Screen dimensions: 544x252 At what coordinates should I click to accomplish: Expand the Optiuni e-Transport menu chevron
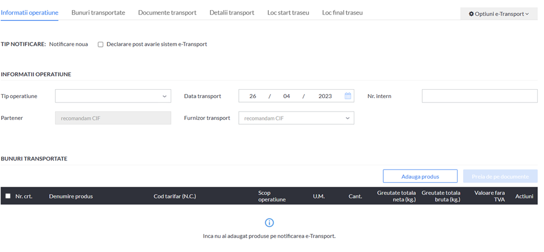click(527, 14)
